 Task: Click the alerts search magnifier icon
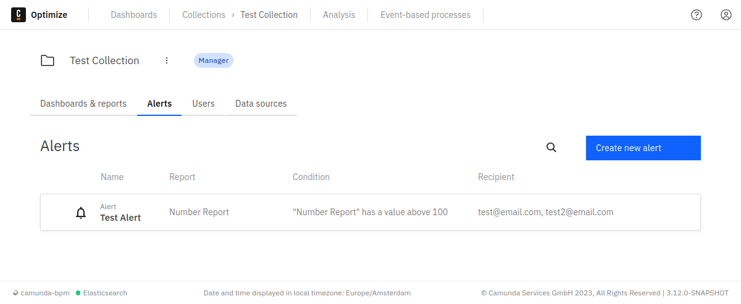[x=551, y=147]
